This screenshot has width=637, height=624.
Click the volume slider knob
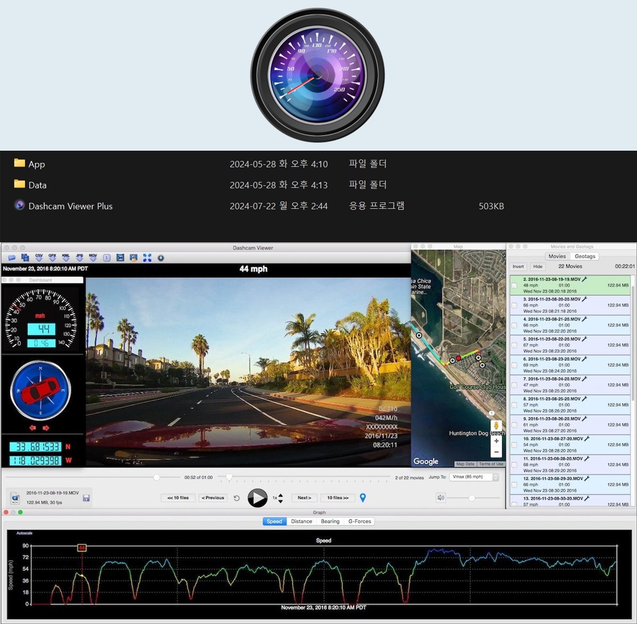[472, 498]
